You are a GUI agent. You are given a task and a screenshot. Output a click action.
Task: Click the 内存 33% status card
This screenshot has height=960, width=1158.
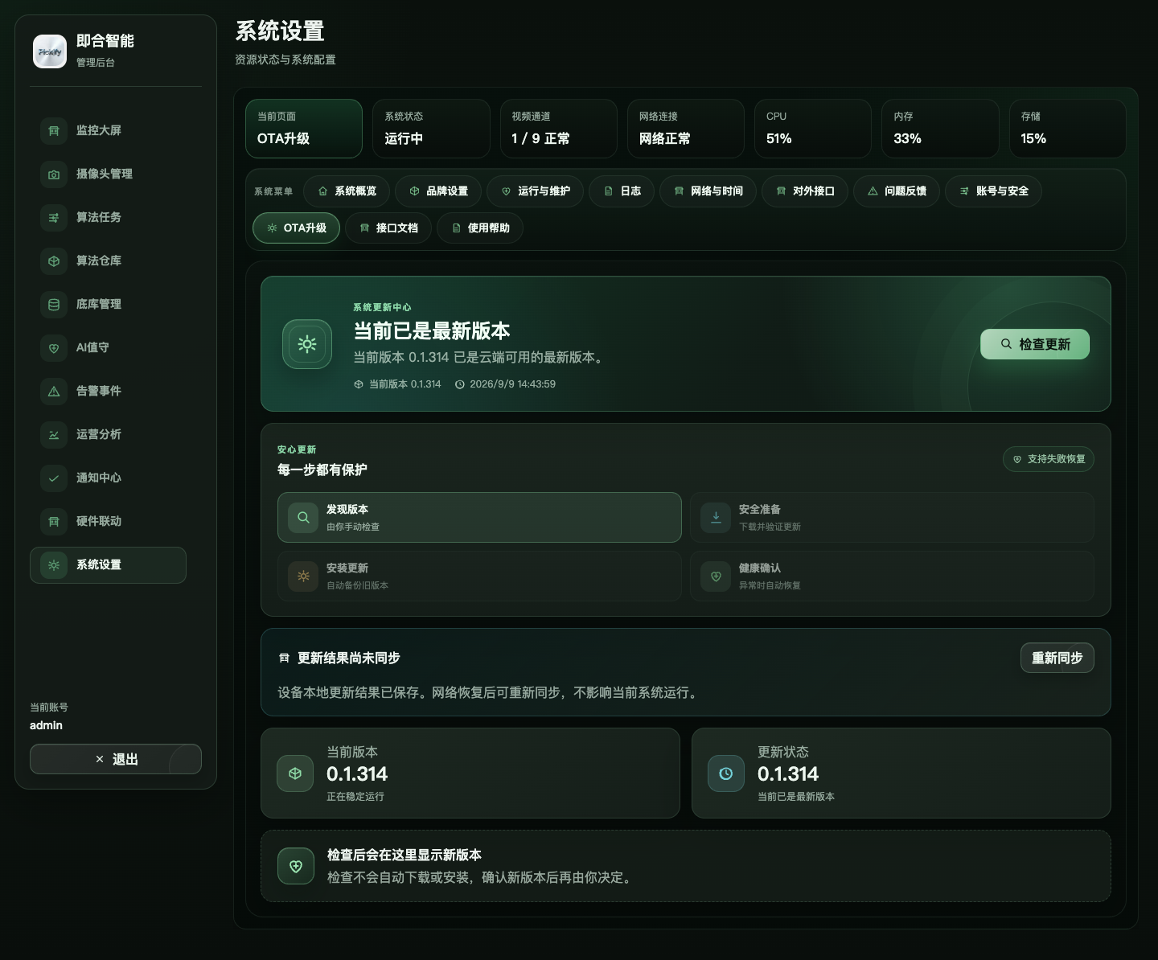tap(940, 129)
